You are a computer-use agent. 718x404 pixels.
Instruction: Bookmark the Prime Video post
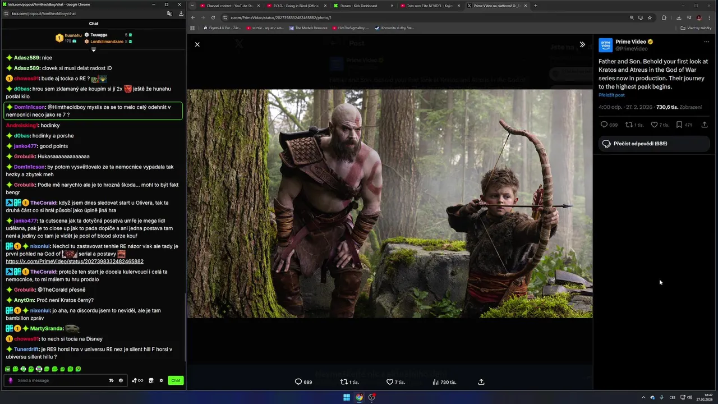[x=684, y=125]
